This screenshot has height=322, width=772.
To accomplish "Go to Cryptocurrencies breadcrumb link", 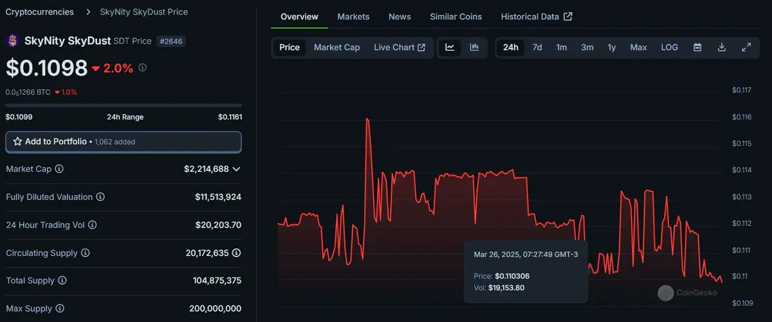I will tap(39, 12).
